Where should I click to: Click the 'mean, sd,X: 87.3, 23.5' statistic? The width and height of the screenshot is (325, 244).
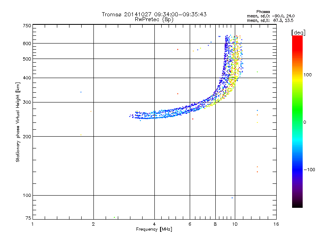[270, 20]
